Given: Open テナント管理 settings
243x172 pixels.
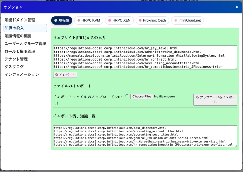Looking at the screenshot, I should [x=16, y=59].
